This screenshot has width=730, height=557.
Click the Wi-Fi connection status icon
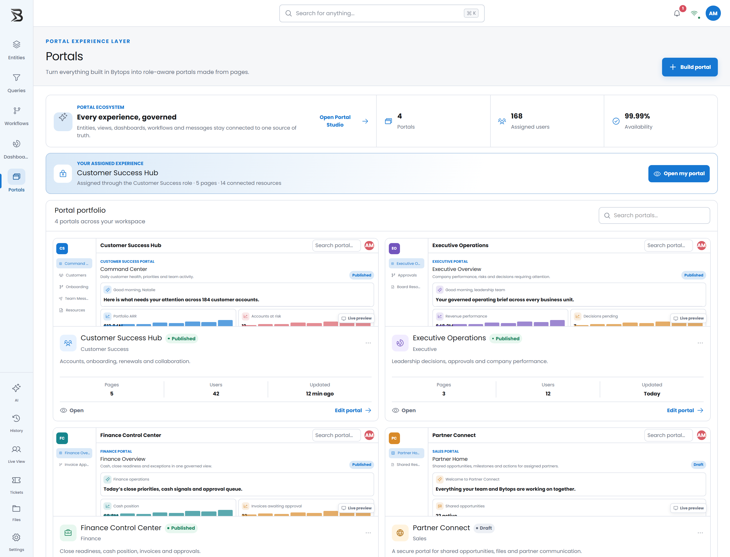point(694,13)
